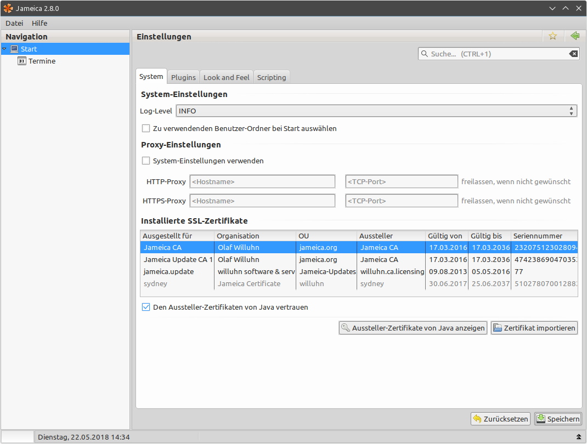
Task: Click the 'Zertifikat importieren' button
Action: (x=534, y=328)
